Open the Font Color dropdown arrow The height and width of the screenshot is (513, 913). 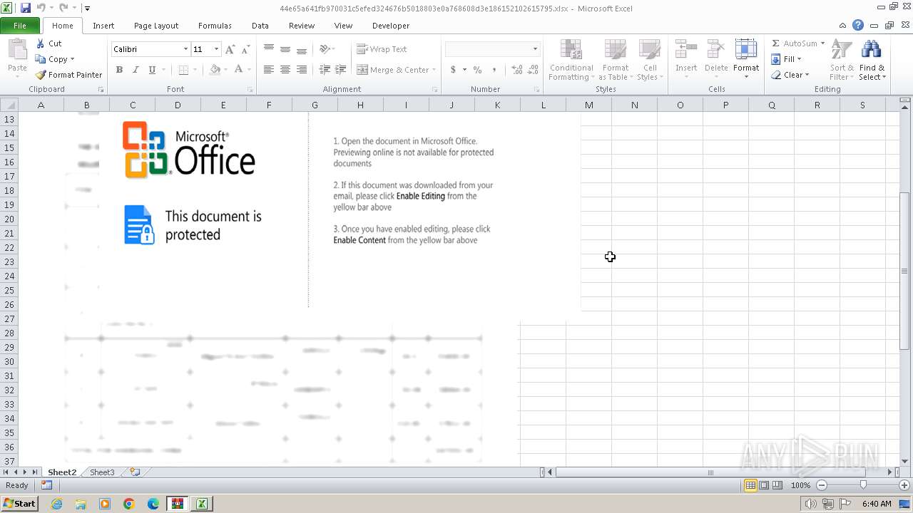point(248,70)
